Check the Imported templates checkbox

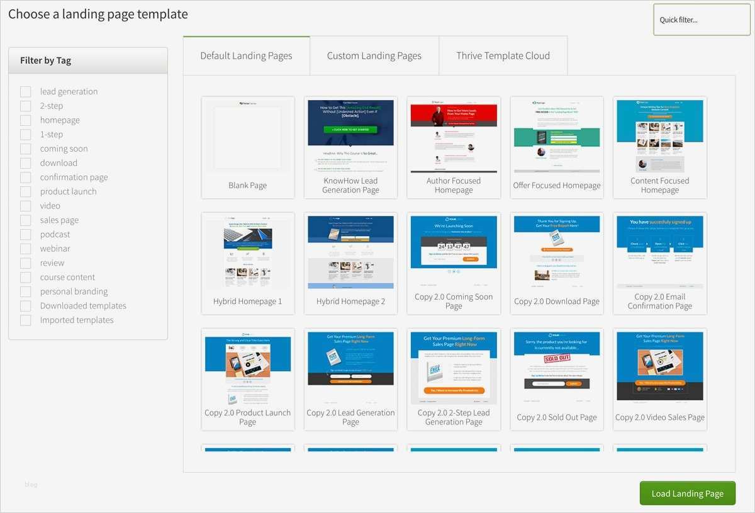coord(25,320)
